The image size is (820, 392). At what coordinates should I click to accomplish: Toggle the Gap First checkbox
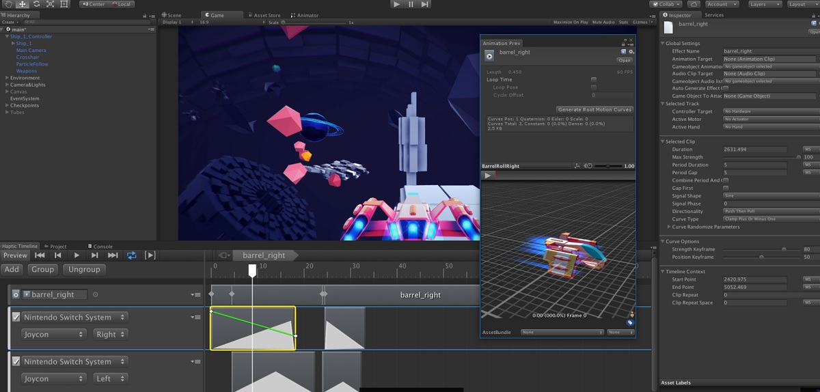click(x=726, y=188)
